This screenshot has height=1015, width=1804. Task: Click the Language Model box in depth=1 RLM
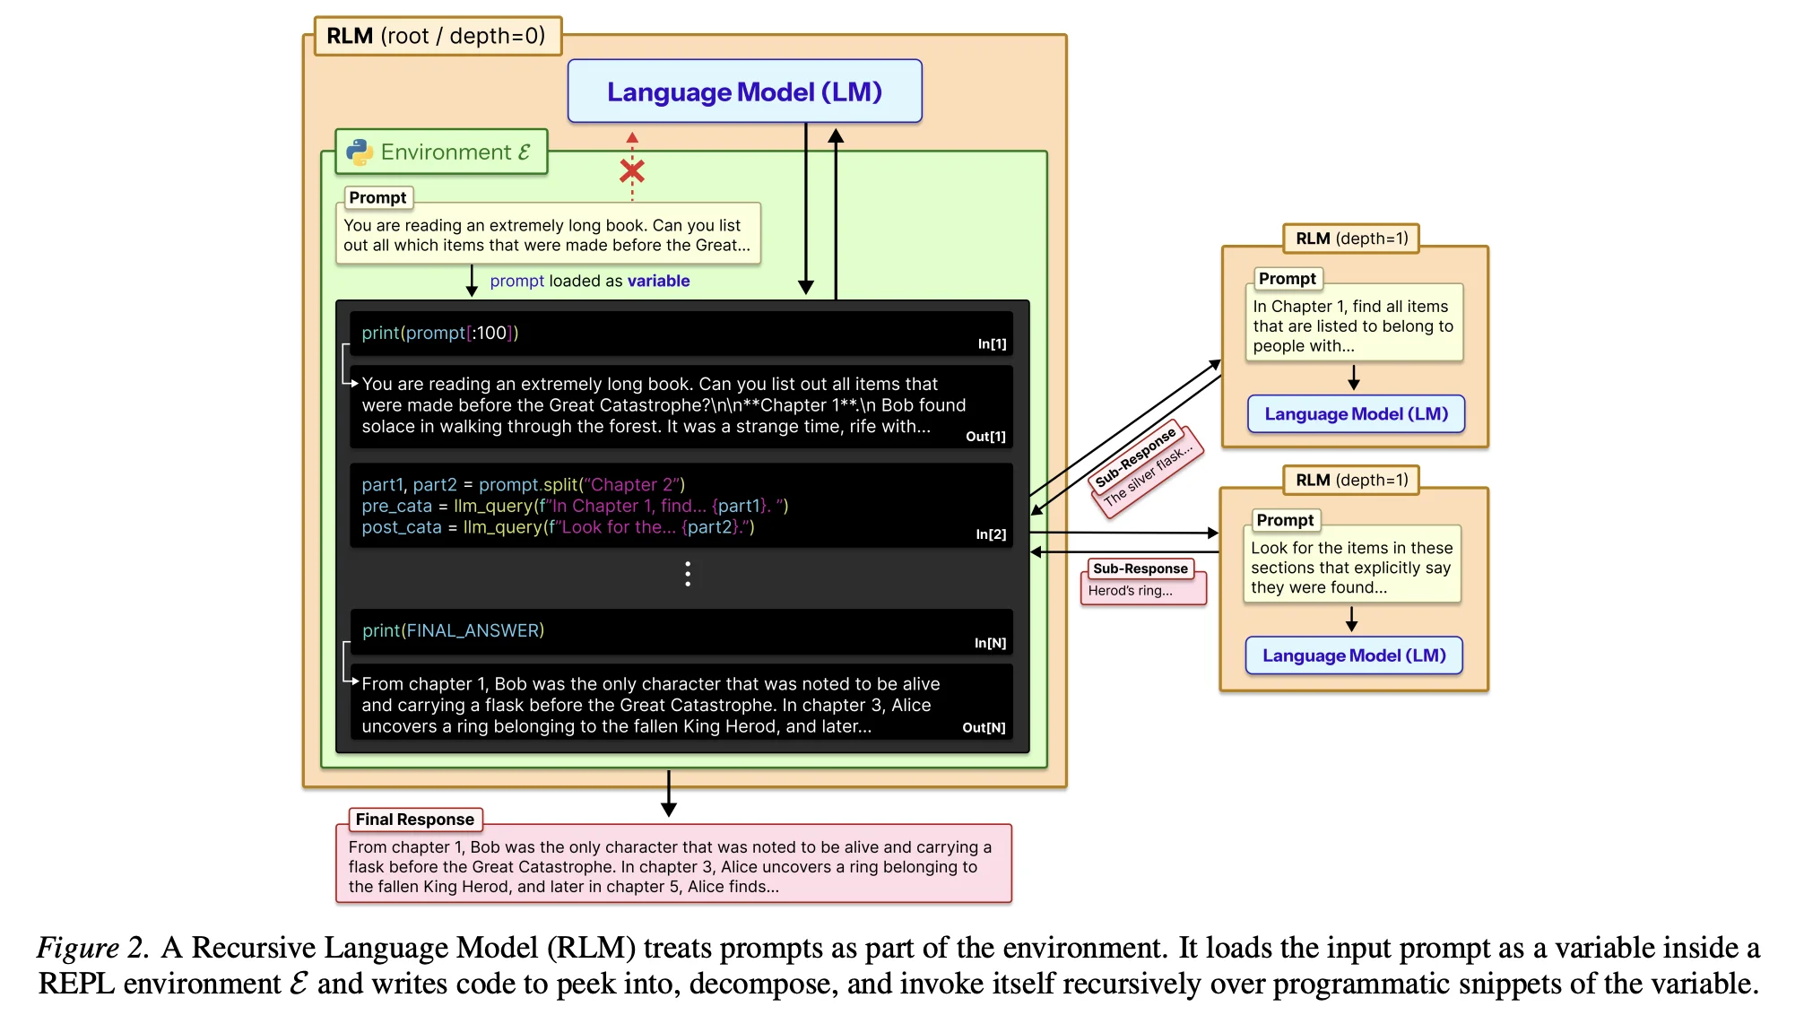1355,413
